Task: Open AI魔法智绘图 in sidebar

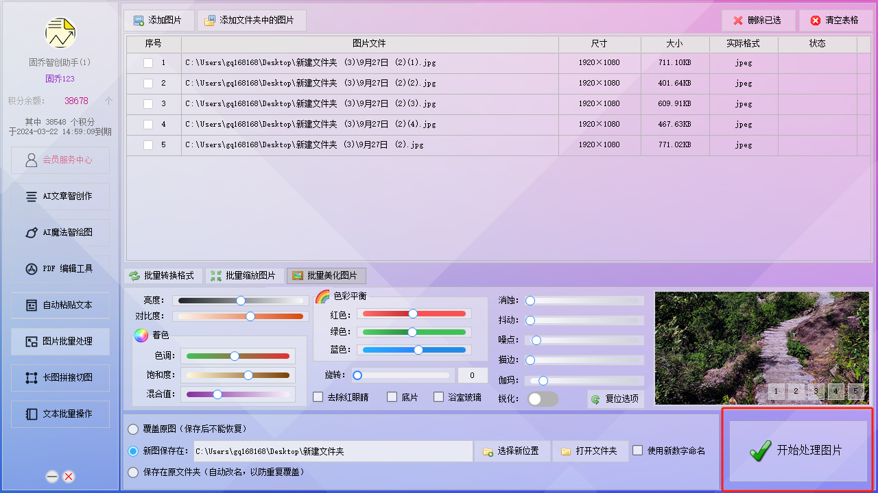Action: click(x=60, y=233)
